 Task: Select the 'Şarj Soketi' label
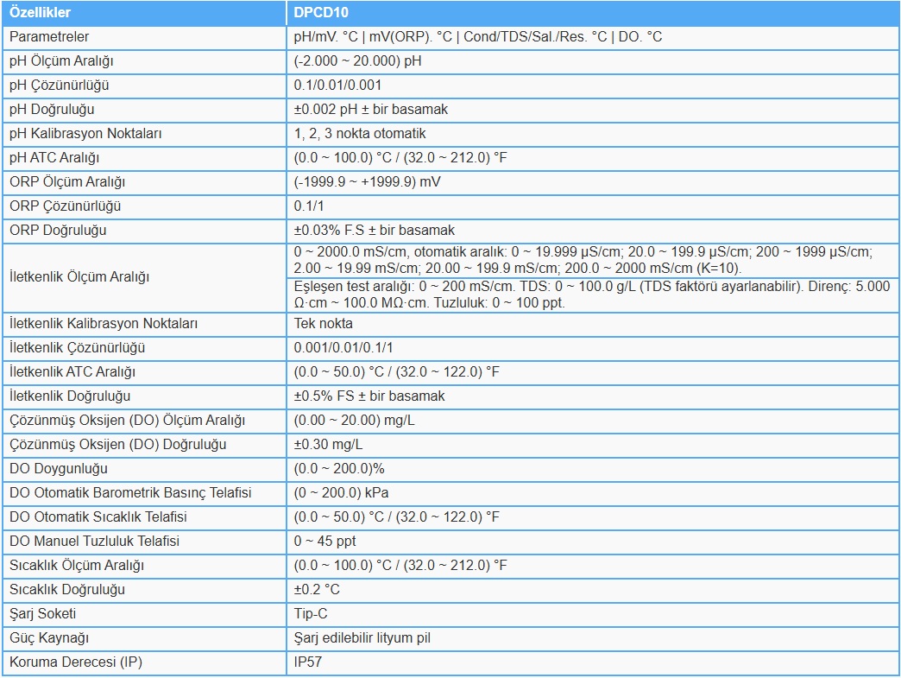[x=42, y=613]
